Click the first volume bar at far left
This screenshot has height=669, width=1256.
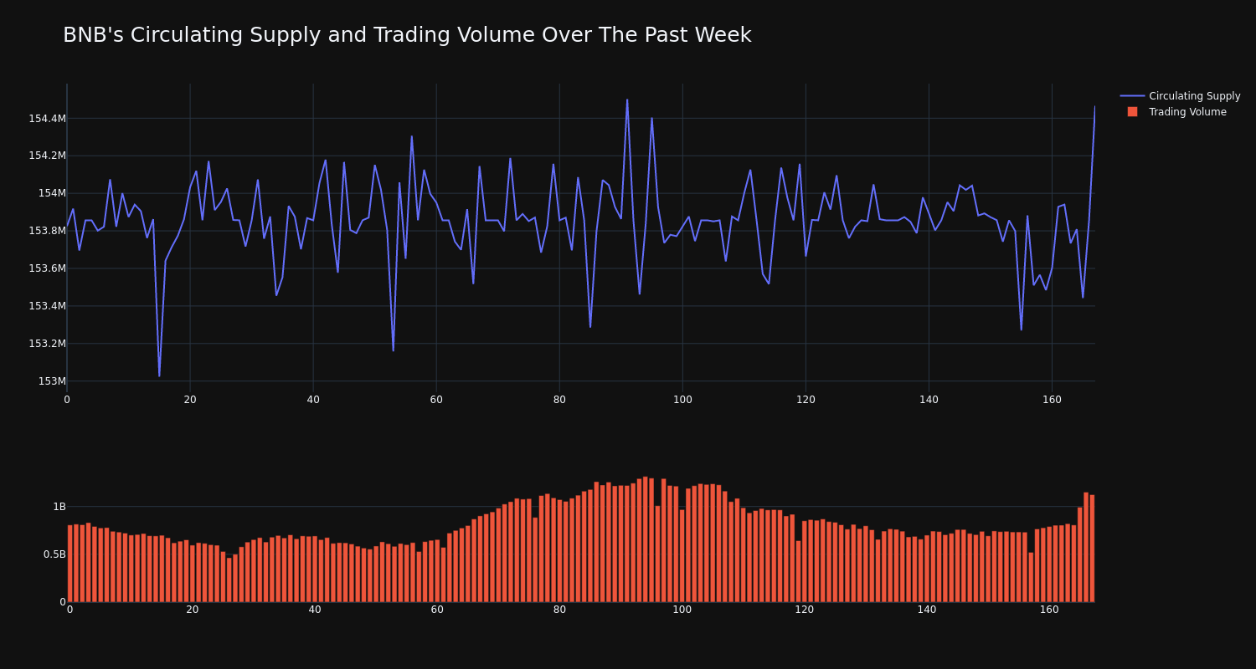pyautogui.click(x=69, y=564)
